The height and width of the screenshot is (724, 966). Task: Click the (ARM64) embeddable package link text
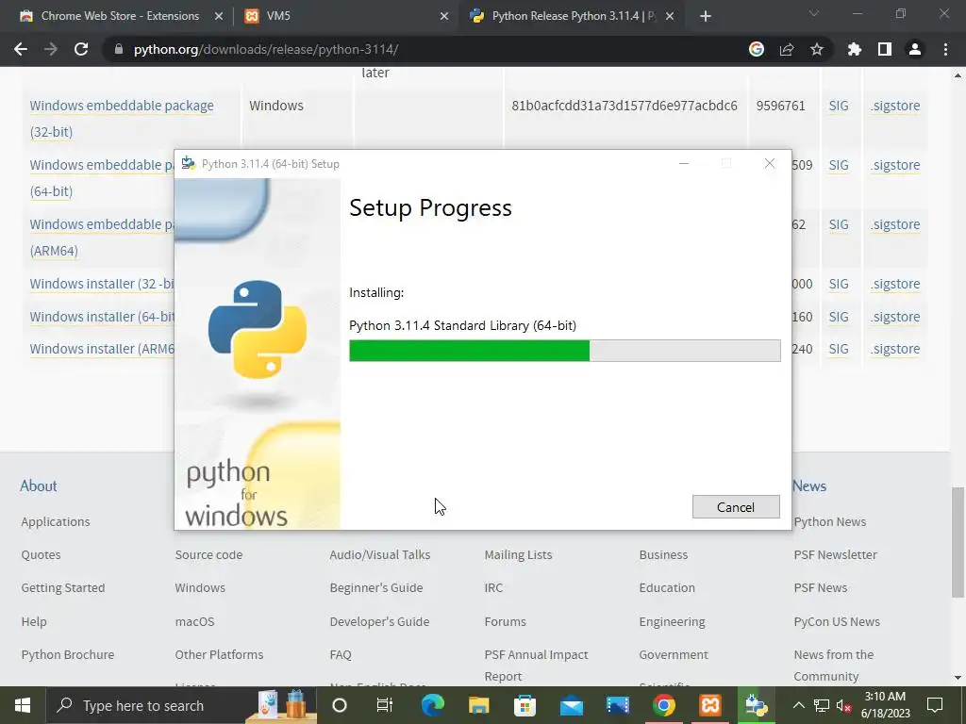54,251
